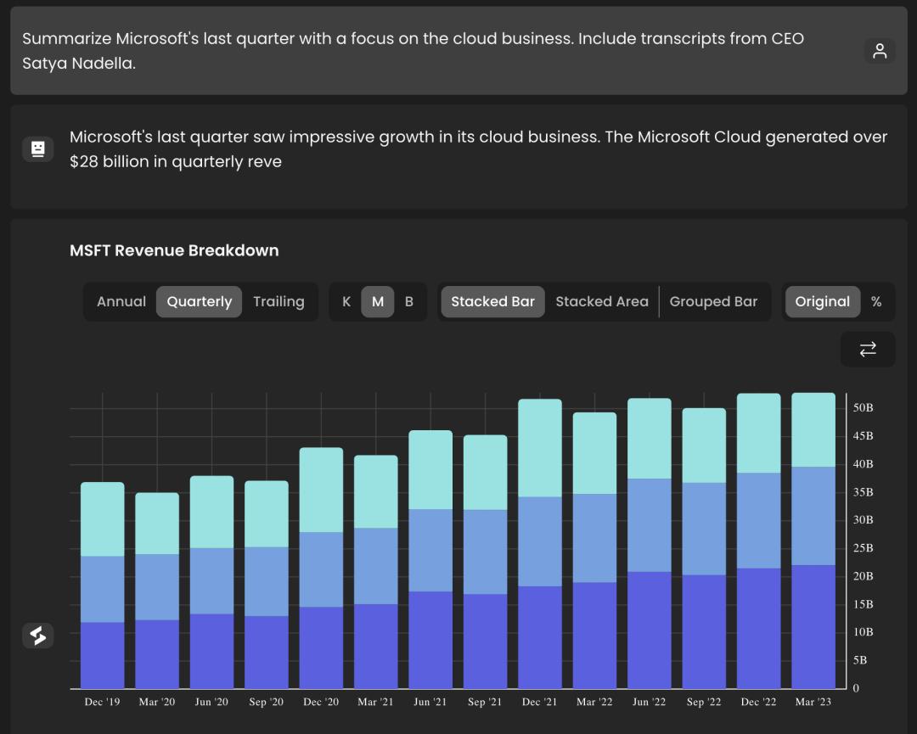Switch to Grouped Bar chart
Image resolution: width=917 pixels, height=734 pixels.
click(x=713, y=301)
